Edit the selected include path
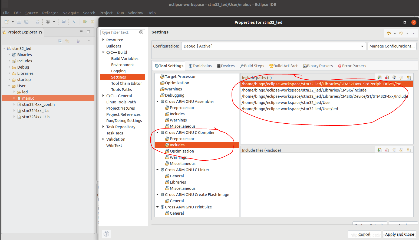The image size is (419, 240). click(x=394, y=77)
